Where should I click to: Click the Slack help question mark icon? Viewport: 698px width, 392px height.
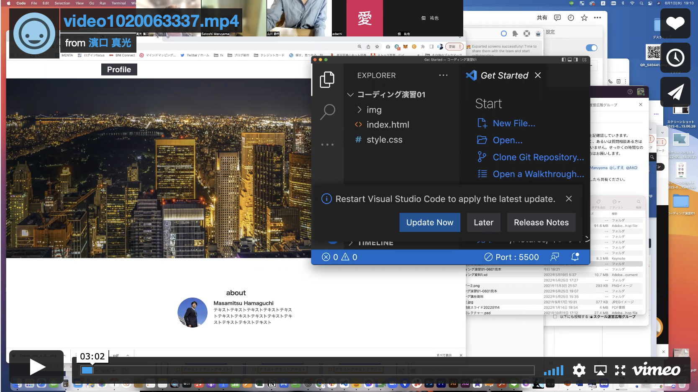coord(630,92)
